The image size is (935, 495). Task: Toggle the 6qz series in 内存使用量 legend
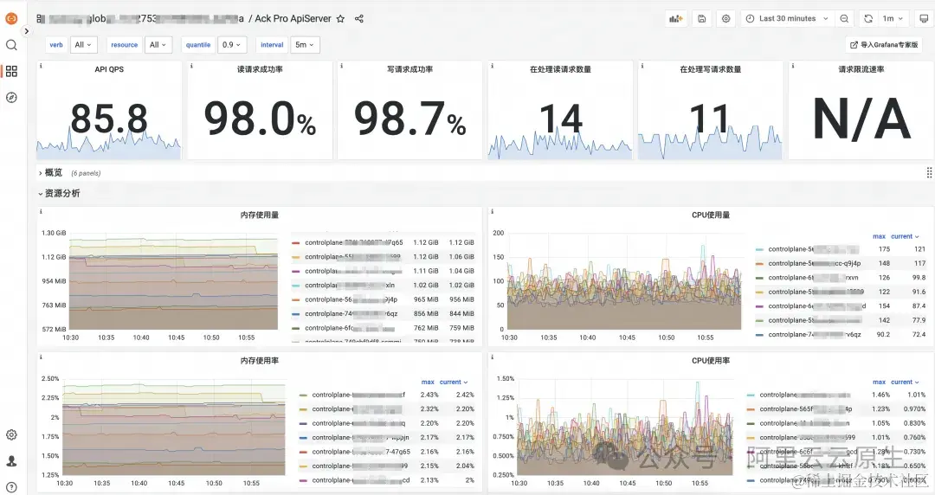pyautogui.click(x=351, y=313)
